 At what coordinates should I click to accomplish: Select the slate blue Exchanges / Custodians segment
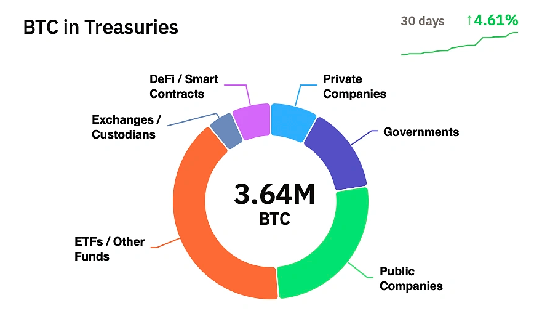coord(227,131)
